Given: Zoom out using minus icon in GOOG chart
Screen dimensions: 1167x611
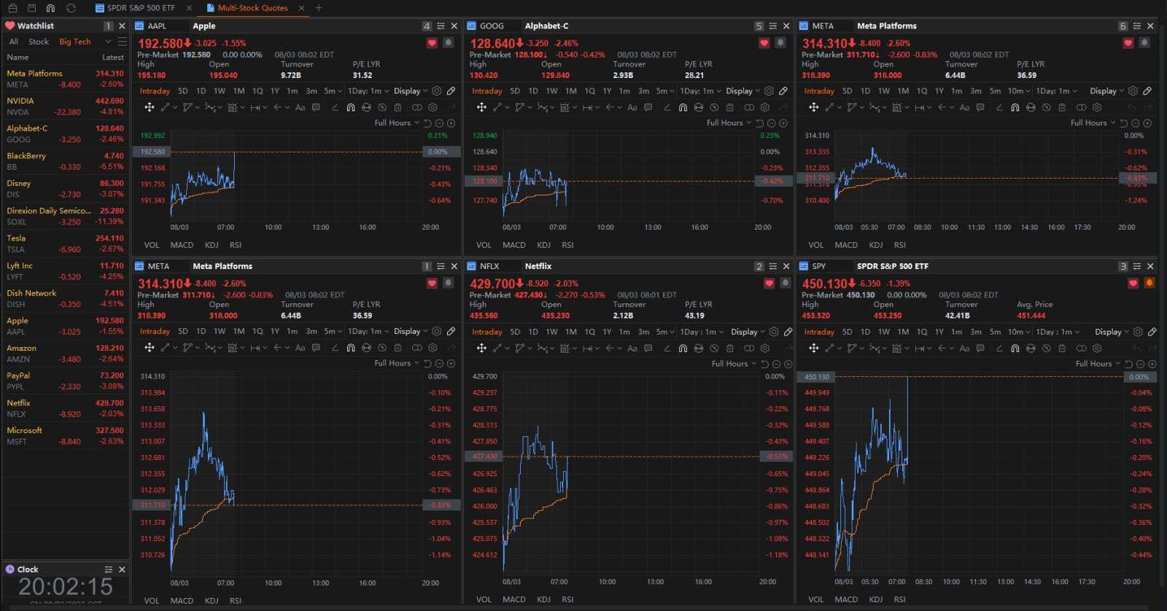Looking at the screenshot, I should pos(772,123).
